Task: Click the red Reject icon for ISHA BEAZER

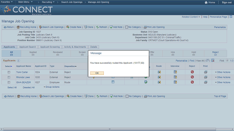Action: pos(192,82)
